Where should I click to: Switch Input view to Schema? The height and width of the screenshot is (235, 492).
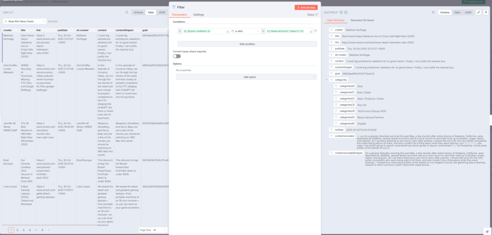tap(138, 12)
